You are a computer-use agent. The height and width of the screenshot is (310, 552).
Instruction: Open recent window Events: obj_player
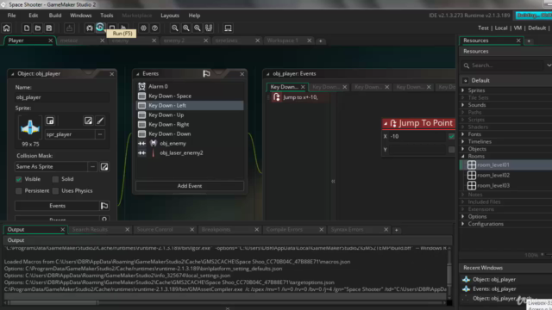pos(494,289)
